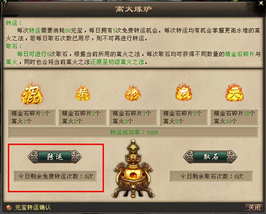This screenshot has width=266, height=214.
Task: Click the 今日剩余取石次数 counter field
Action: point(211,176)
